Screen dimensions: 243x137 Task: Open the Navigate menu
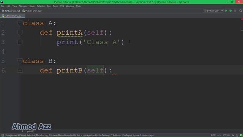[x=23, y=6]
